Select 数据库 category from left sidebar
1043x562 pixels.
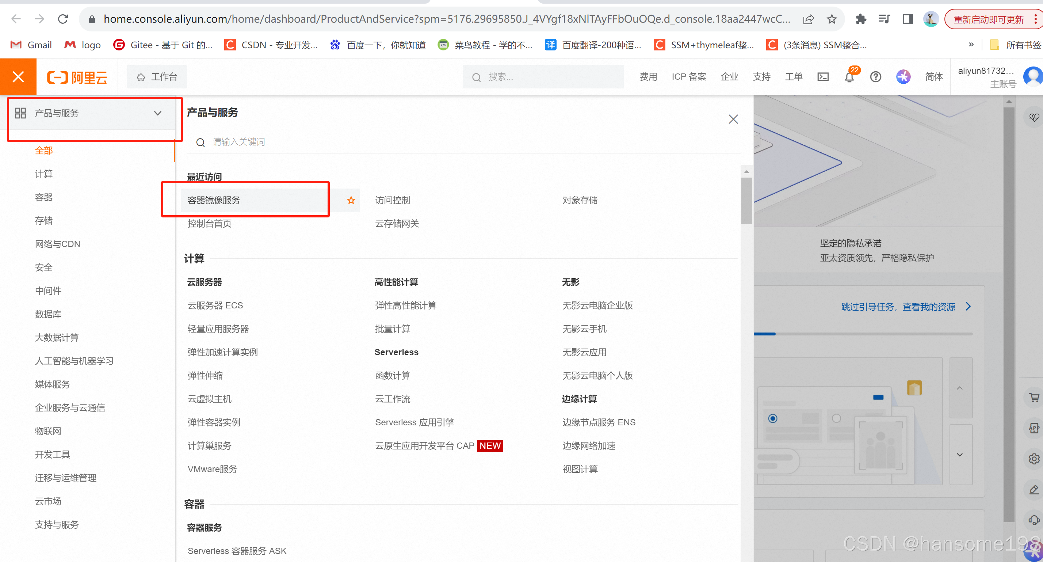click(48, 314)
